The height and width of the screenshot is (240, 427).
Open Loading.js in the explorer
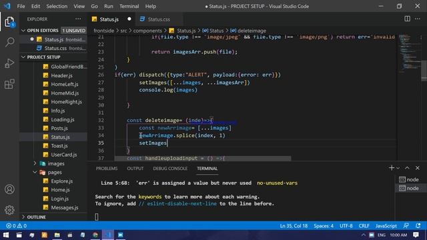(x=62, y=119)
